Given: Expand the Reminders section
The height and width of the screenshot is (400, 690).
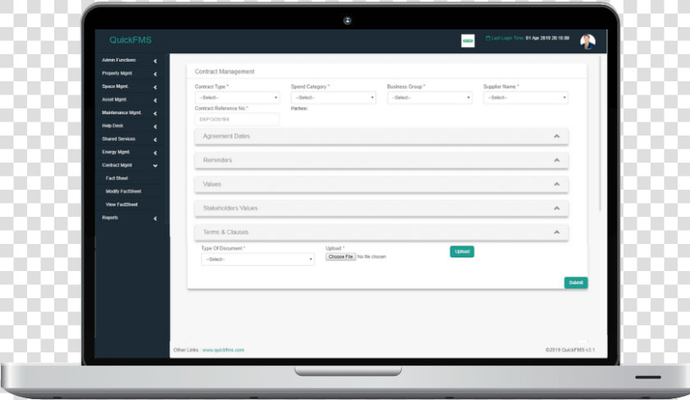Looking at the screenshot, I should click(x=381, y=160).
